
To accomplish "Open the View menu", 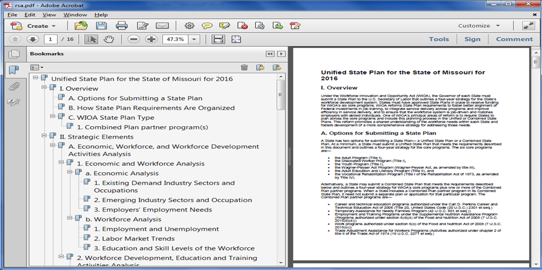I will (49, 14).
